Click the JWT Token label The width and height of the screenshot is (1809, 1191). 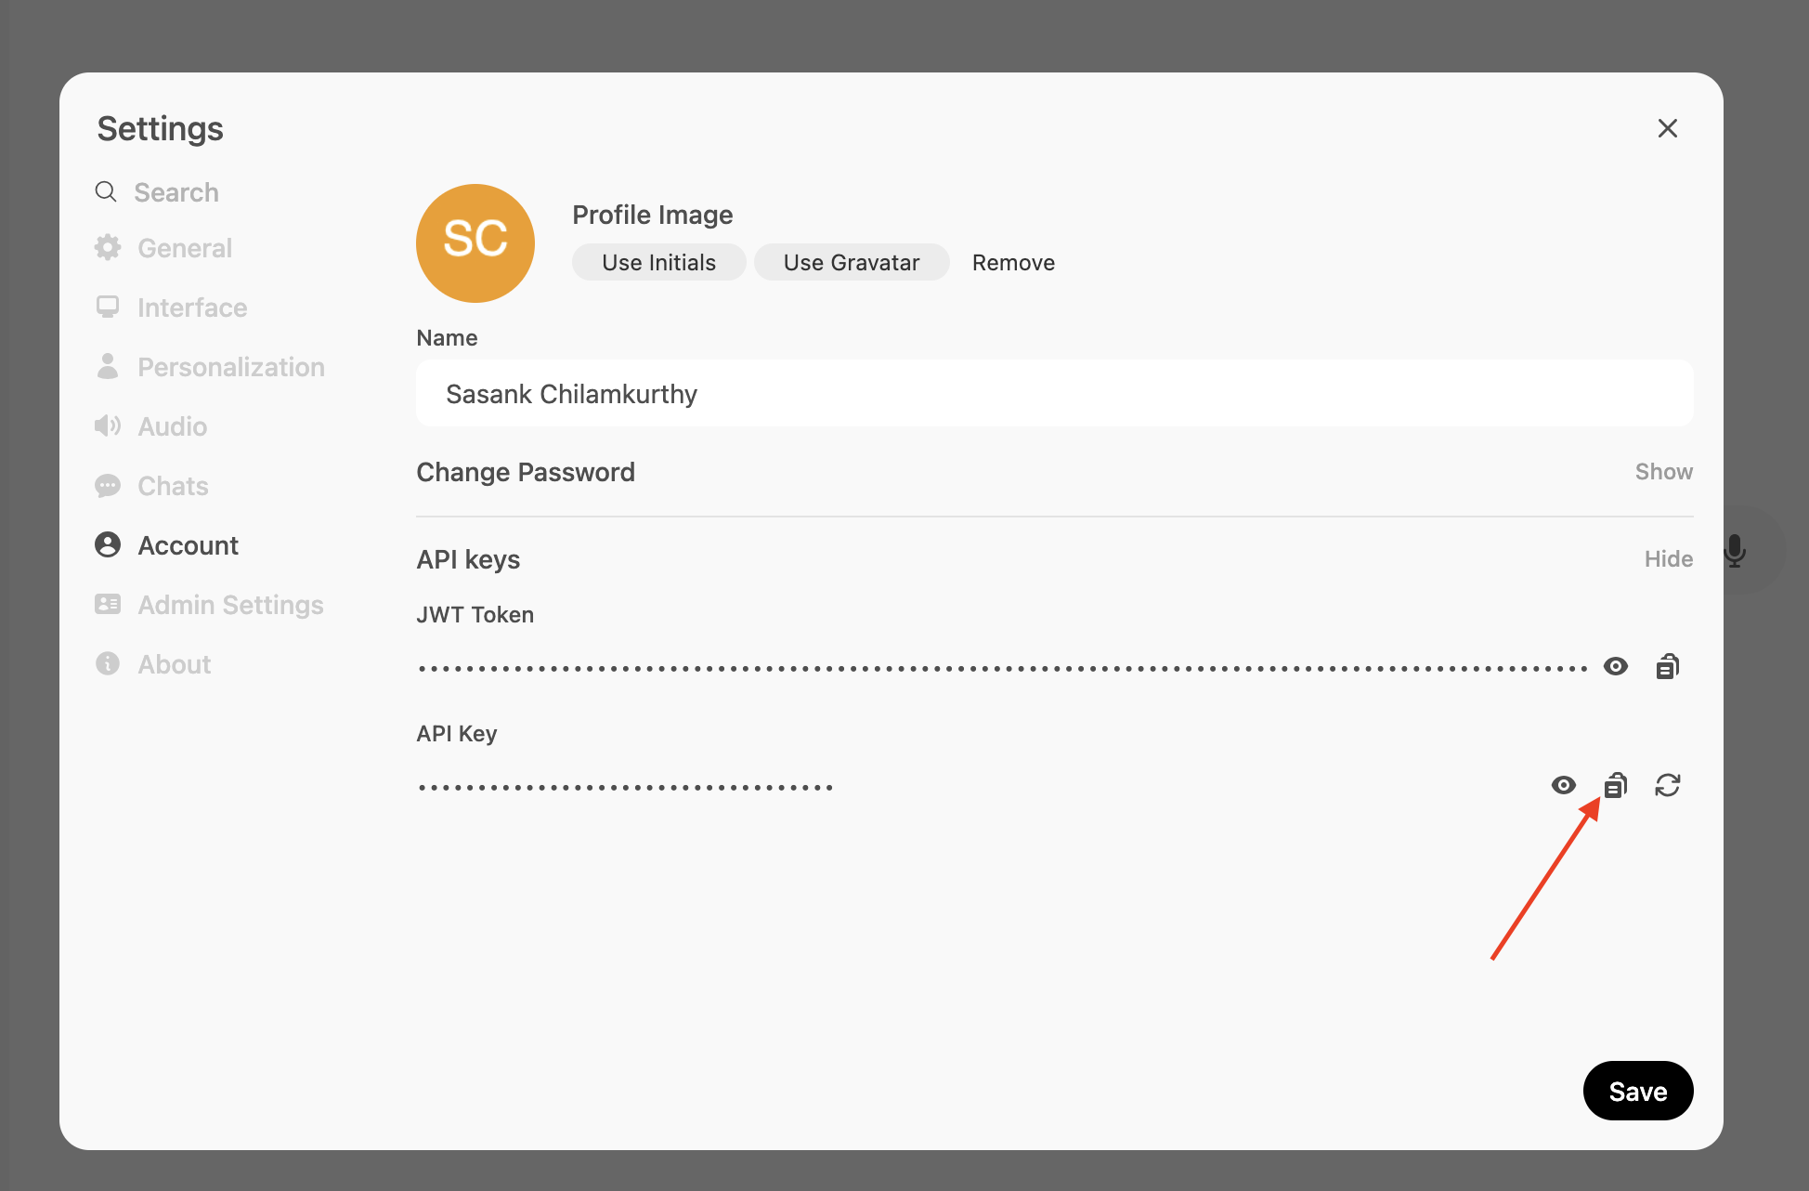[475, 615]
